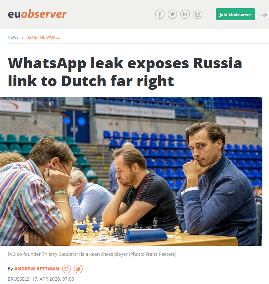Open Andrew Rettman's Twitter bird icon
Image resolution: width=269 pixels, height=284 pixels.
[78, 269]
